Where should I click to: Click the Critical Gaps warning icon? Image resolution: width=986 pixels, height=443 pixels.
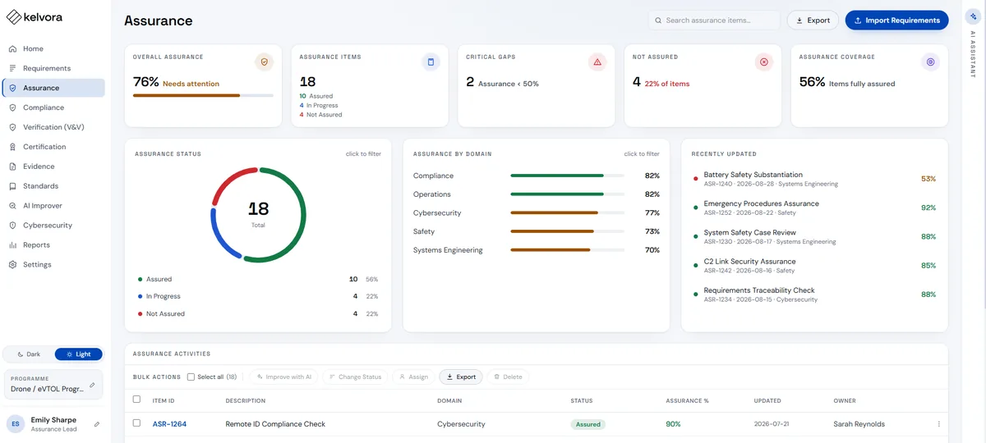[x=597, y=62]
